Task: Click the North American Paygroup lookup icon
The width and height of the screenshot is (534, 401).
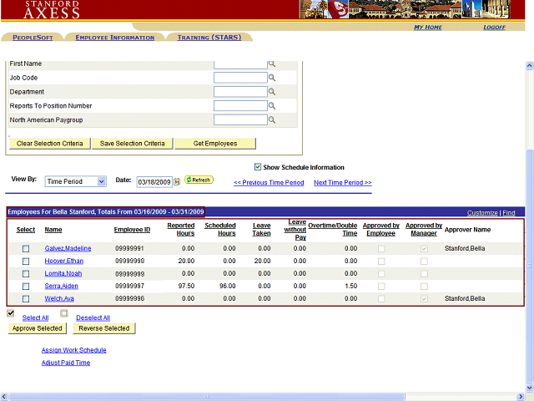Action: click(x=271, y=120)
